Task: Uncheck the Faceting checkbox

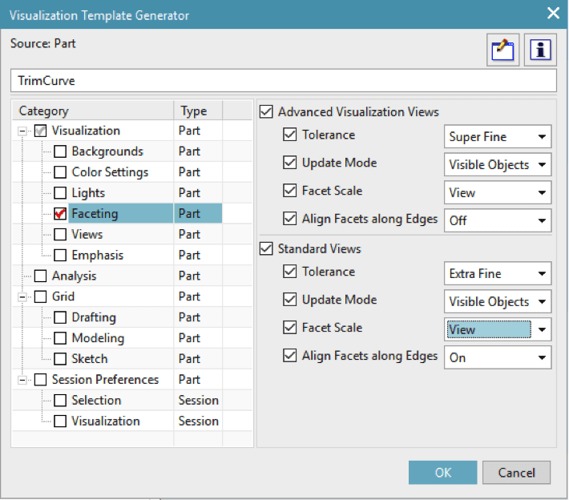Action: pyautogui.click(x=60, y=214)
